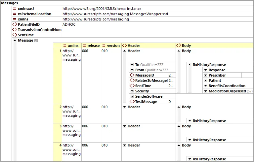Collapse RxHistoryResponse in row 1

190,65
